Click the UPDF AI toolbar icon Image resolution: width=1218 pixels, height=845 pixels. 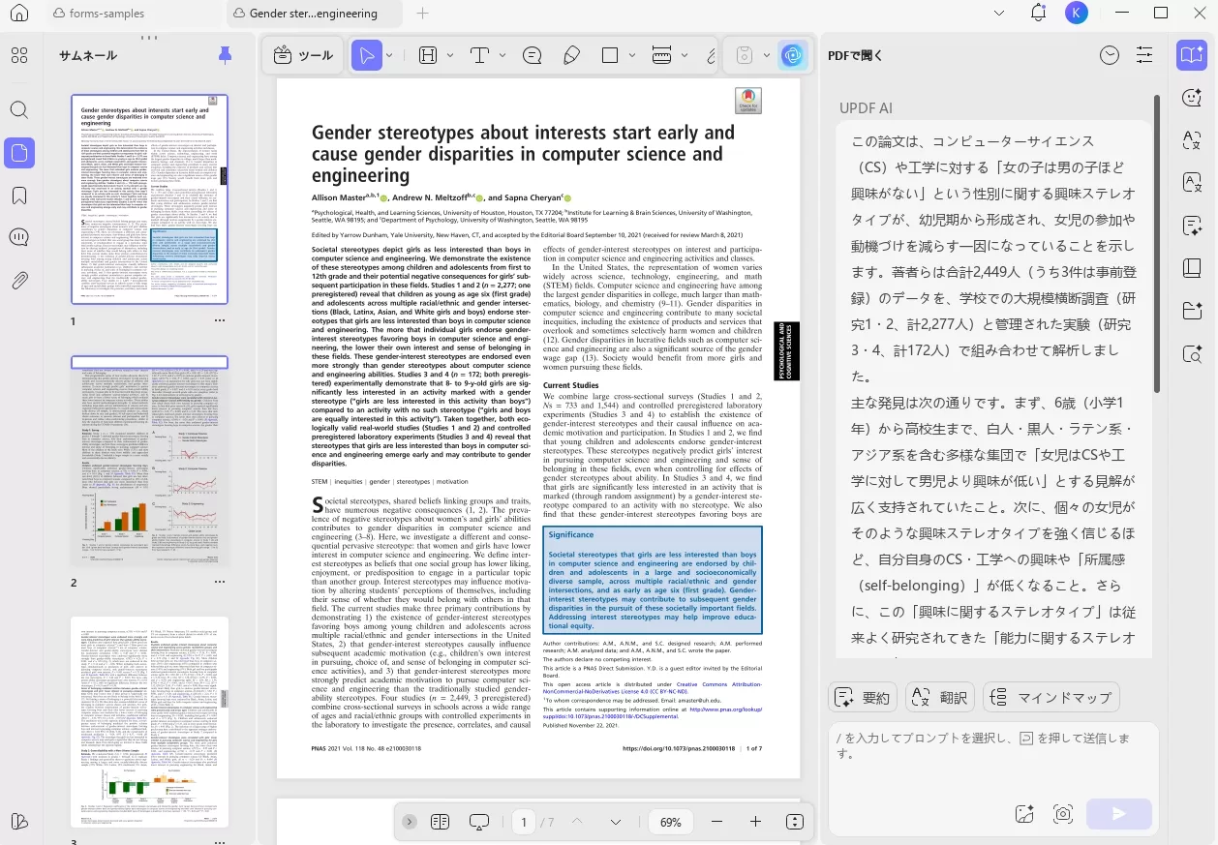792,56
